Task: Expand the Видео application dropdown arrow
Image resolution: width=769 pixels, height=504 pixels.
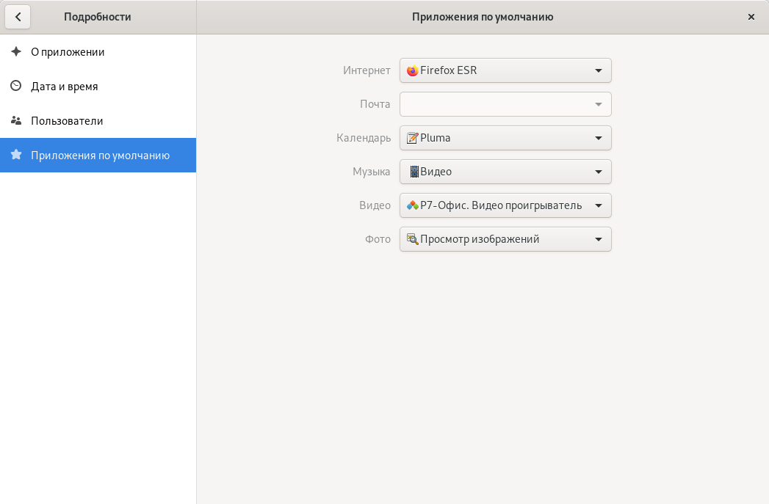Action: coord(598,205)
